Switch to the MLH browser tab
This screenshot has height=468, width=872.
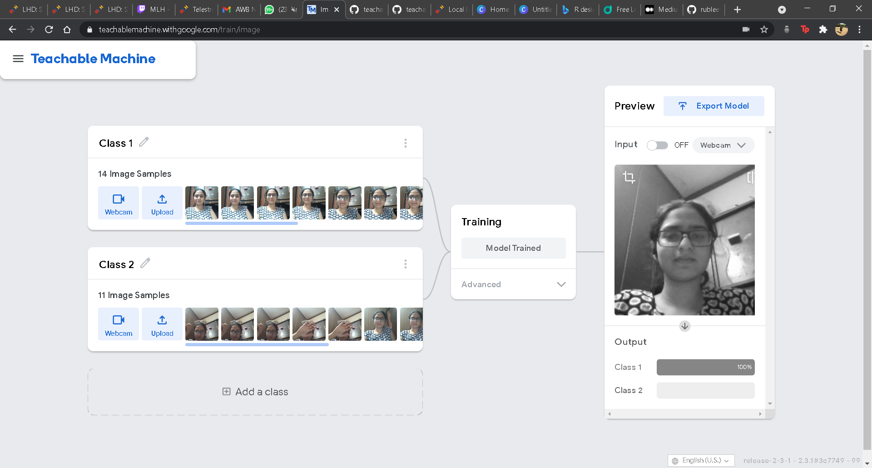(154, 10)
